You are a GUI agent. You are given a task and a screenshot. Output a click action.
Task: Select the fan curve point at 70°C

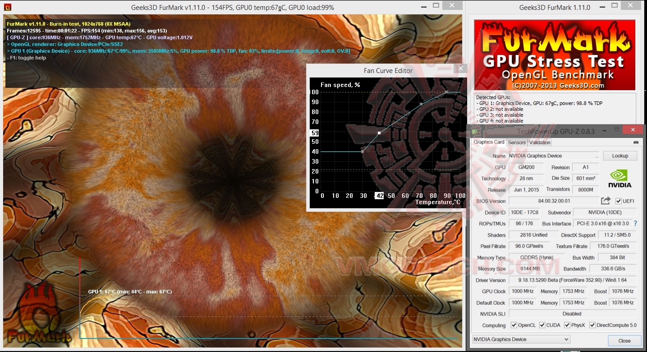tap(421, 104)
